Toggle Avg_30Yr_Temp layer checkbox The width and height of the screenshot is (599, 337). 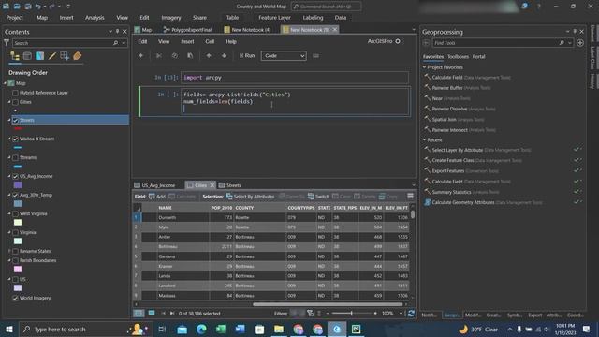15,196
